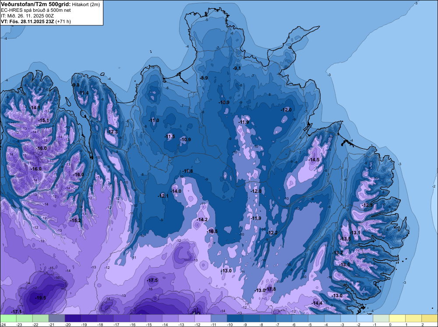
Task: Click the -14.0 temperature label
Action: (x=176, y=191)
